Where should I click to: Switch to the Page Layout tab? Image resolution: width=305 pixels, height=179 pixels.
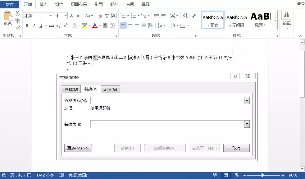point(79,4)
